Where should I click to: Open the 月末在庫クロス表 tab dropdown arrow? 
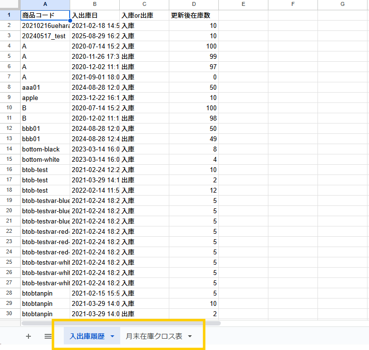[190, 336]
